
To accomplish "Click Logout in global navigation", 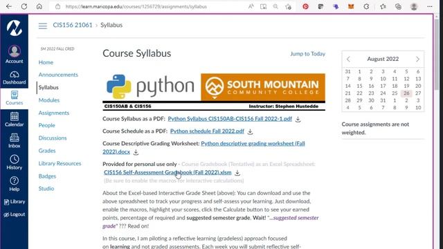I will coord(15,214).
